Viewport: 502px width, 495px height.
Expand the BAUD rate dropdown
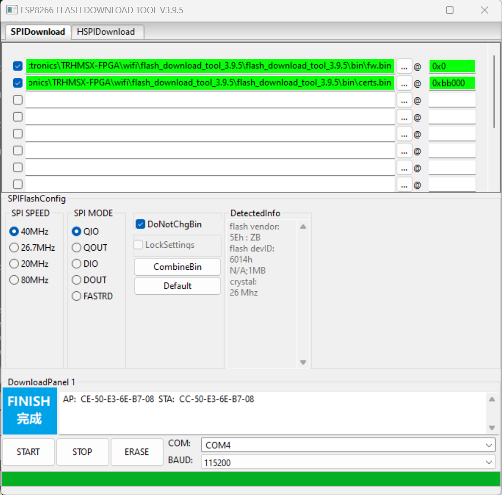click(x=348, y=463)
